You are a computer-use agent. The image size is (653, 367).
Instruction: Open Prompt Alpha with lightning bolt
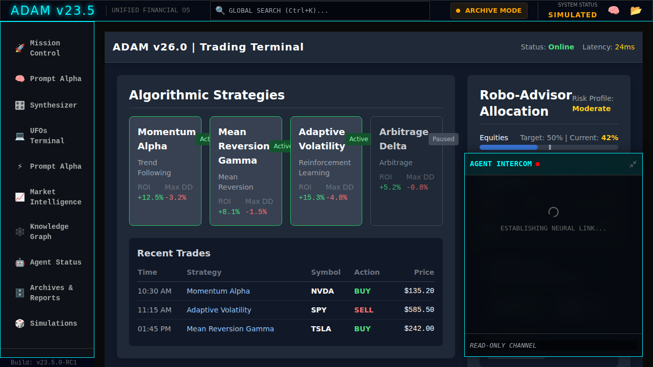20,167
